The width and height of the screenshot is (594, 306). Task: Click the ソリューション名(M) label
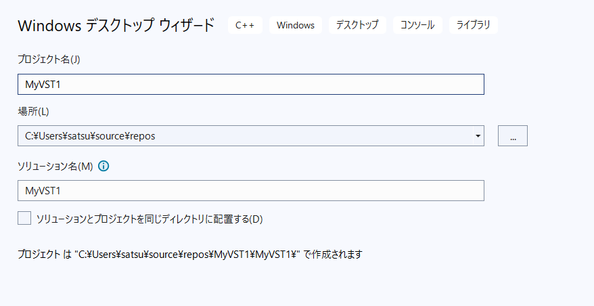coord(55,166)
